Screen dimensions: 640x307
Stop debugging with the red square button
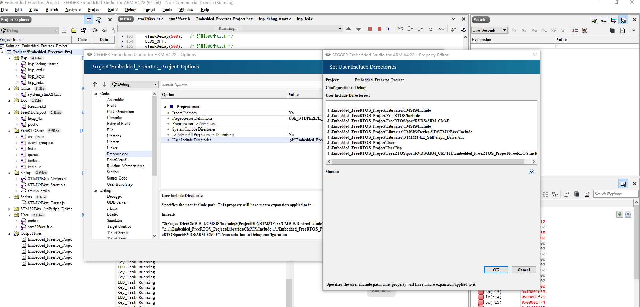pos(380,29)
